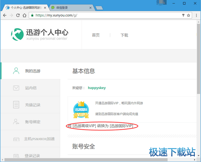The height and width of the screenshot is (162, 201).
Task: Click the 账号安全 heading
Action: [84, 146]
